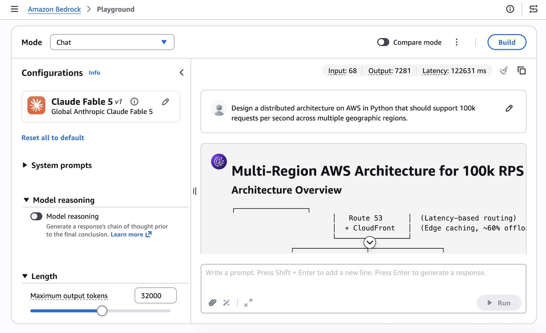Click the Output: 7281 token count
The height and width of the screenshot is (333, 546).
389,71
